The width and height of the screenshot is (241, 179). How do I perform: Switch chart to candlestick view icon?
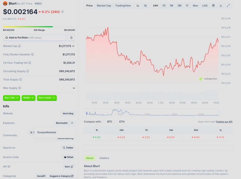coord(146,6)
